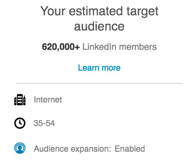Click the word target in the heading
The height and width of the screenshot is (162, 184).
click(x=142, y=12)
